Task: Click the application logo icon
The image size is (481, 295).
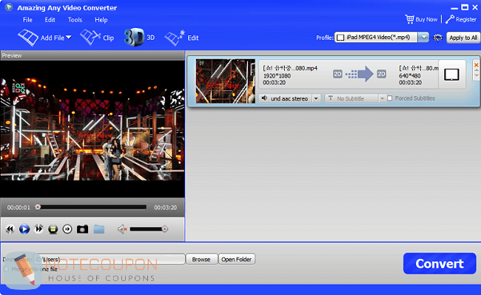Action: coord(9,7)
